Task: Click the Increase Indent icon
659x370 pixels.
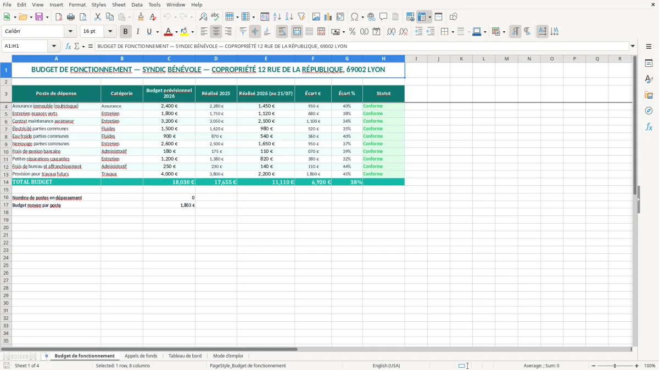Action: pyautogui.click(x=418, y=32)
